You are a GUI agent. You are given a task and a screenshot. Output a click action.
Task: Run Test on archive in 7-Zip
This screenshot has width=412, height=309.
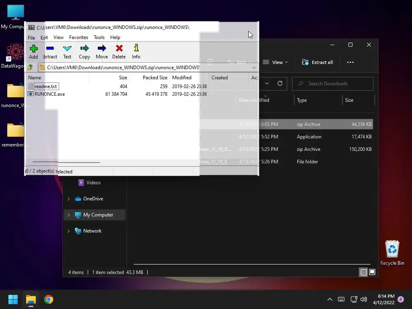pos(67,52)
